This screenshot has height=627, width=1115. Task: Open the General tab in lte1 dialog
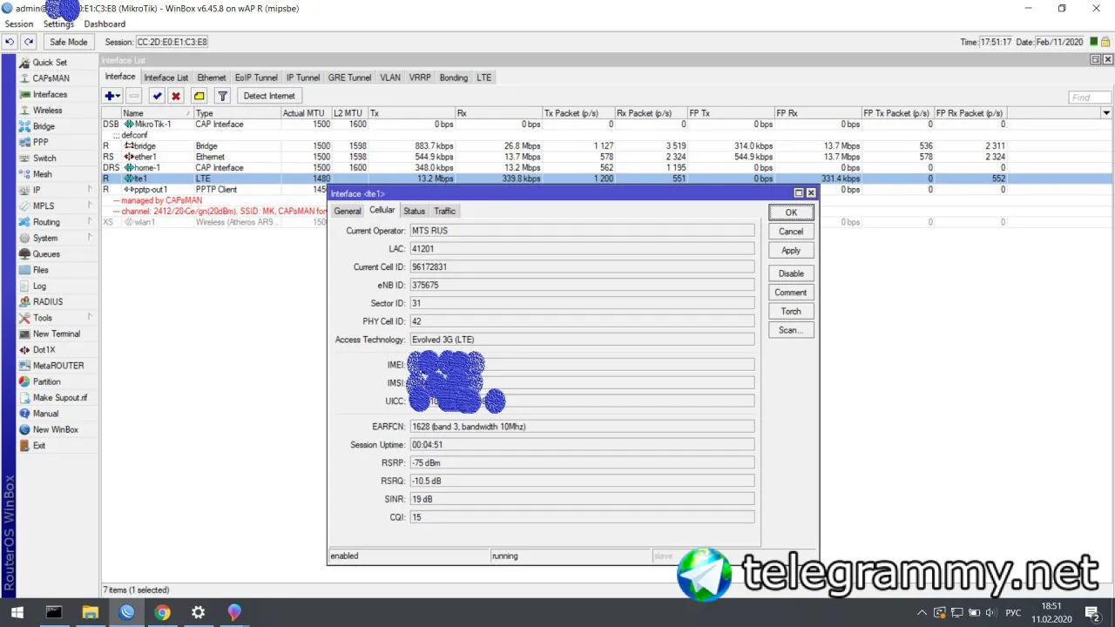click(348, 211)
